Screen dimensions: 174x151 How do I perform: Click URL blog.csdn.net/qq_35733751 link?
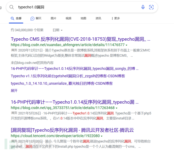(x=63, y=108)
